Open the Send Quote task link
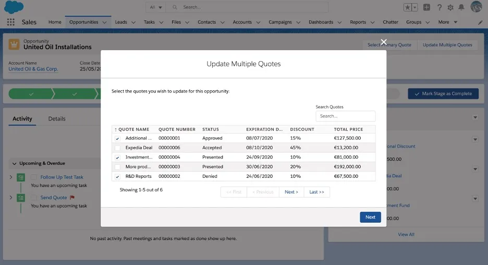 click(x=54, y=197)
